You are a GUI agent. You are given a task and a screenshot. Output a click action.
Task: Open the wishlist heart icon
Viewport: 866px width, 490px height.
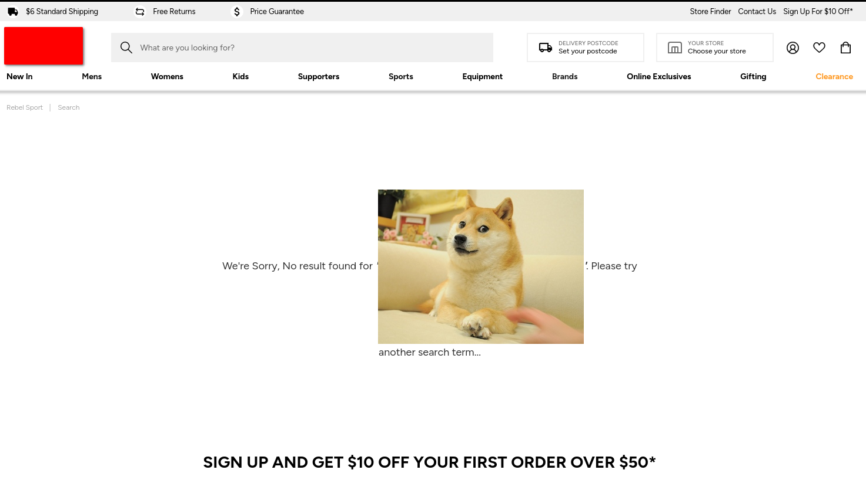pos(819,48)
